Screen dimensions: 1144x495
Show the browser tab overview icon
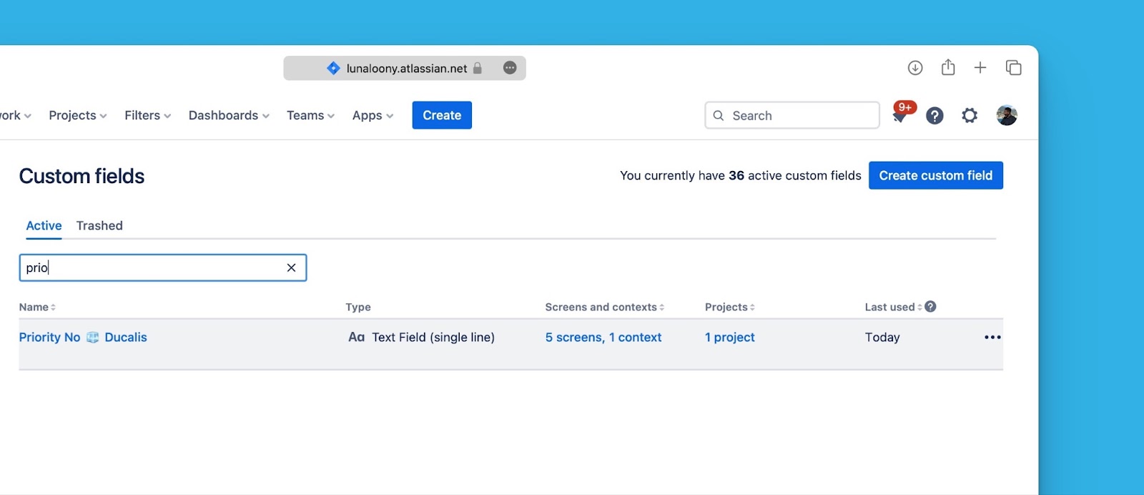pyautogui.click(x=1013, y=68)
